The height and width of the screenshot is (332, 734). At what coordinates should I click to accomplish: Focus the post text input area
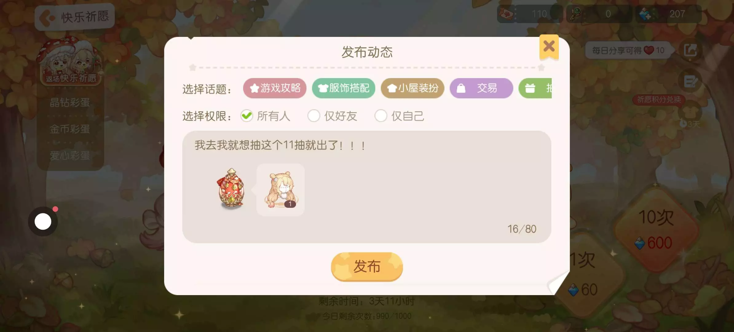tap(367, 187)
